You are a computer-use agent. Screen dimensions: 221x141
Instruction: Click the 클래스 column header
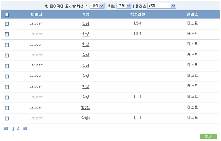(x=193, y=14)
